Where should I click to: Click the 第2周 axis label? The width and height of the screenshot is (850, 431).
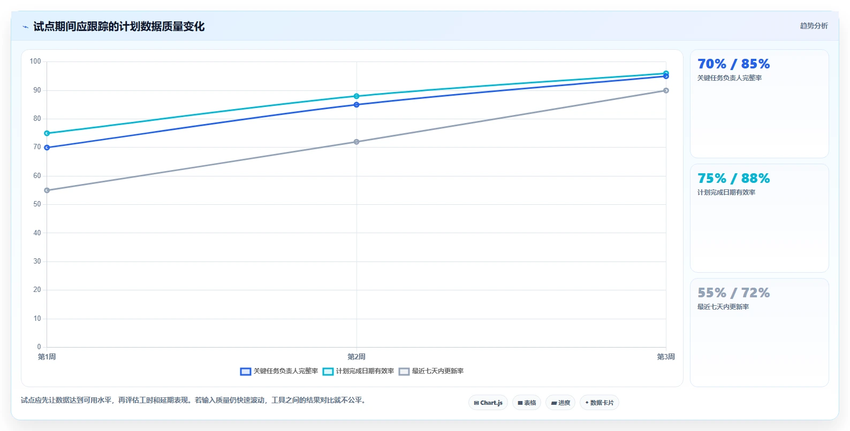pyautogui.click(x=356, y=357)
